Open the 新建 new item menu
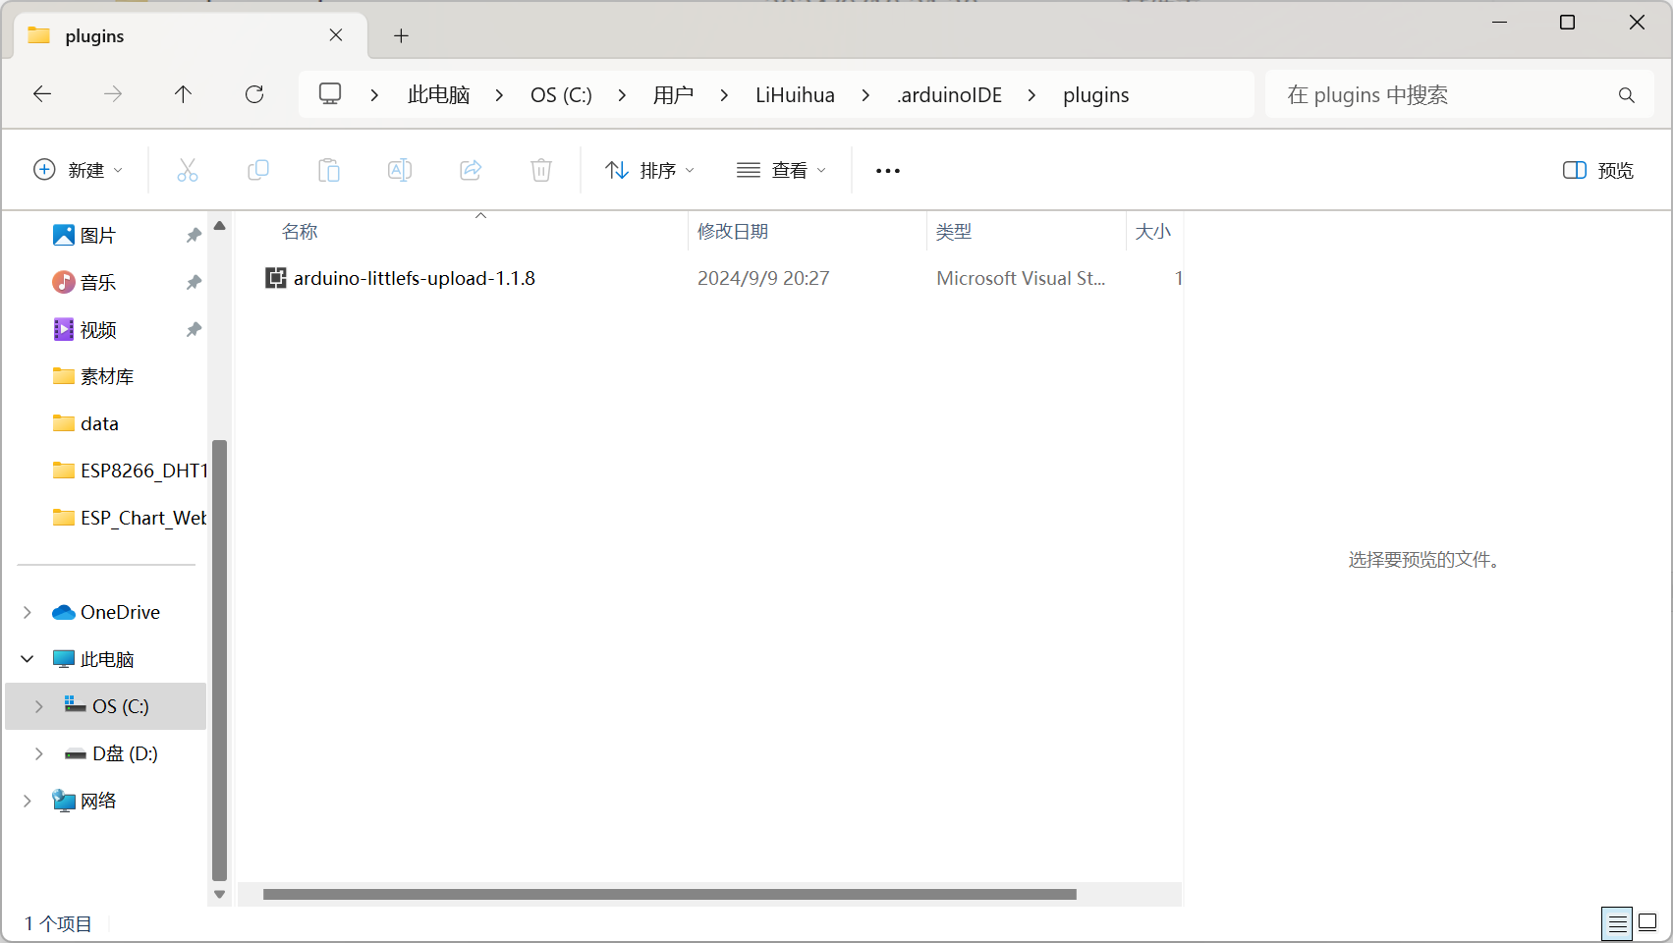Image resolution: width=1673 pixels, height=943 pixels. click(79, 170)
